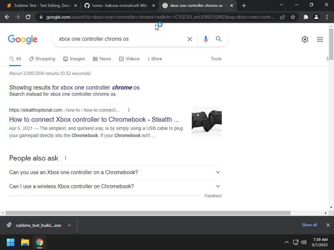Search instead for xbox one controller chroms os
Screen dimensions: 334x250
[x=83, y=94]
